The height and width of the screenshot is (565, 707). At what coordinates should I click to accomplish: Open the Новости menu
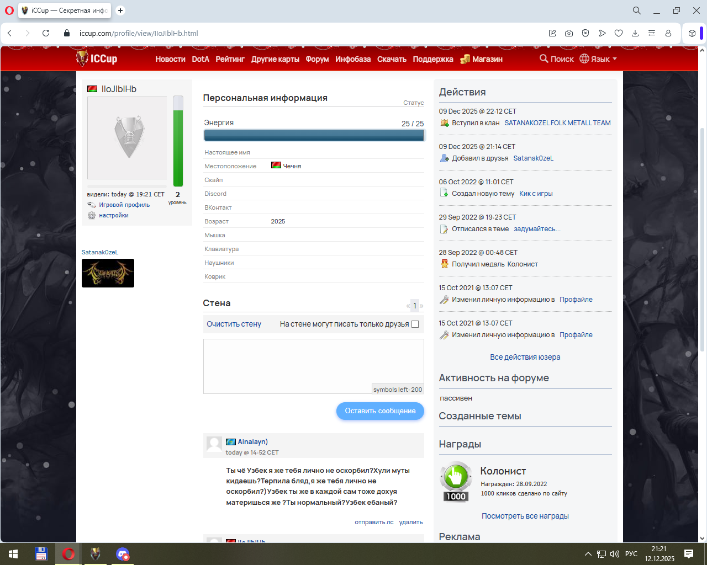170,59
